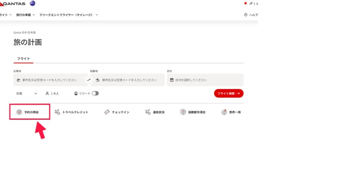Toggle the リワード rewards switch

coord(95,94)
